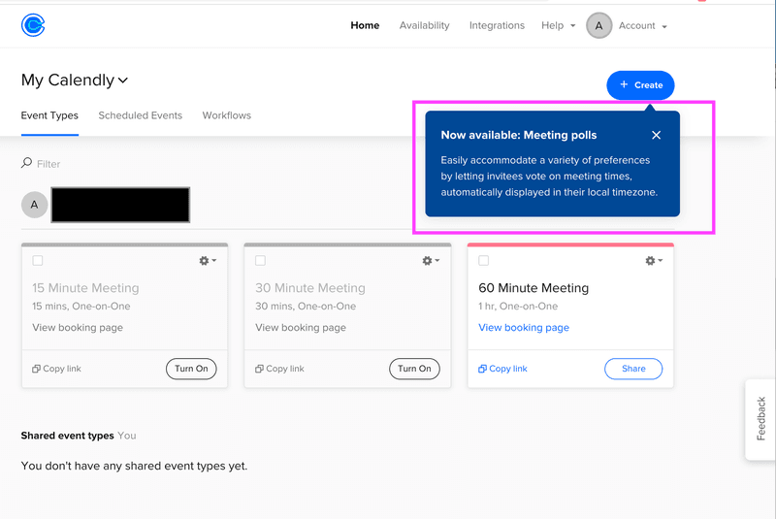
Task: Open gear settings on 15 Minute Meeting
Action: pyautogui.click(x=207, y=261)
